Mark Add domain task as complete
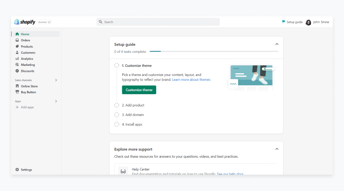Screen dimensions: 344x191 [117, 115]
